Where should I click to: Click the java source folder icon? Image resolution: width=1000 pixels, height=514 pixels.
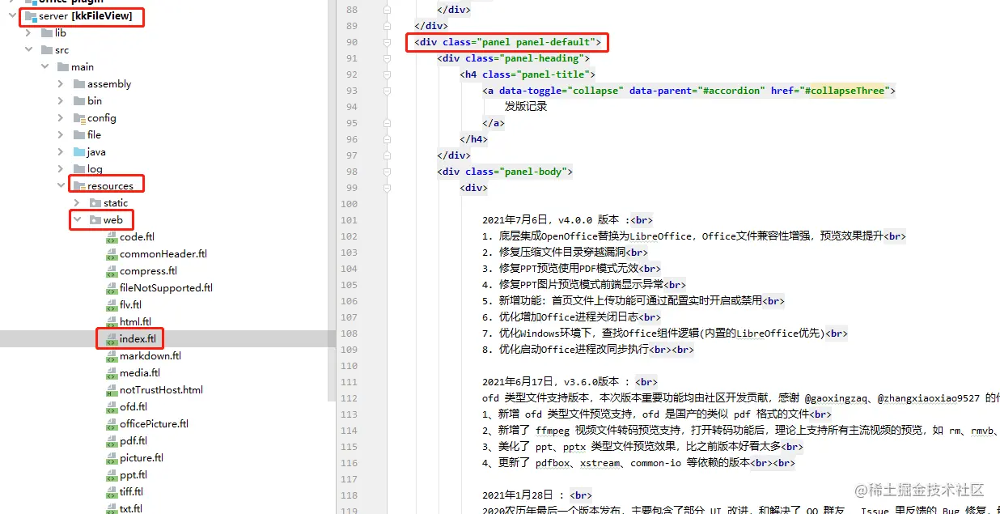pos(79,152)
